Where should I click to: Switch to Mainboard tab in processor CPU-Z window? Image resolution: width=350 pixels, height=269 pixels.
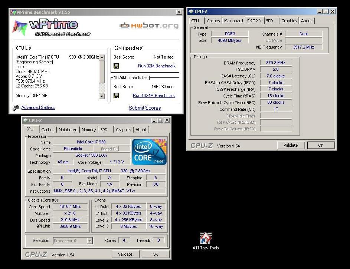[68, 130]
